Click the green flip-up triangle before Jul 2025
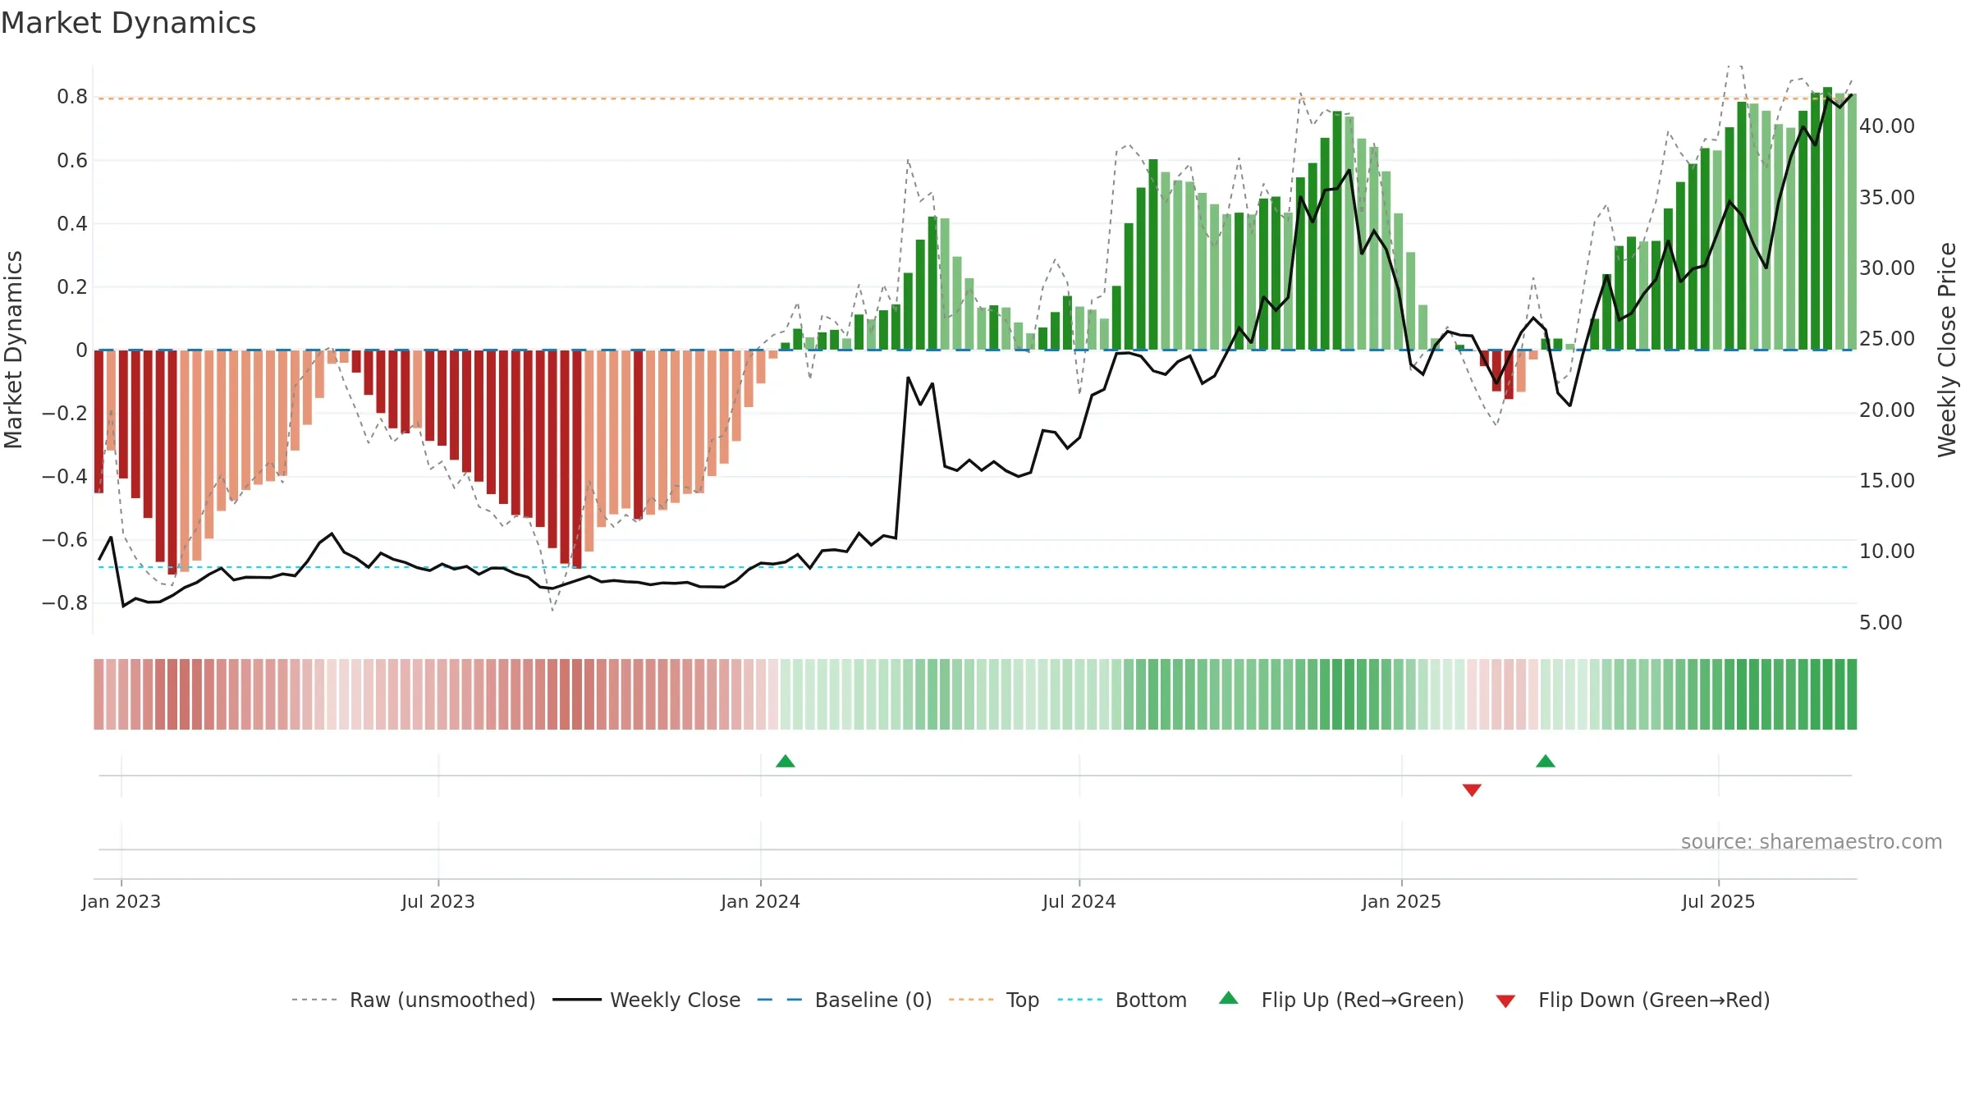This screenshot has height=1108, width=1970. [x=1546, y=761]
